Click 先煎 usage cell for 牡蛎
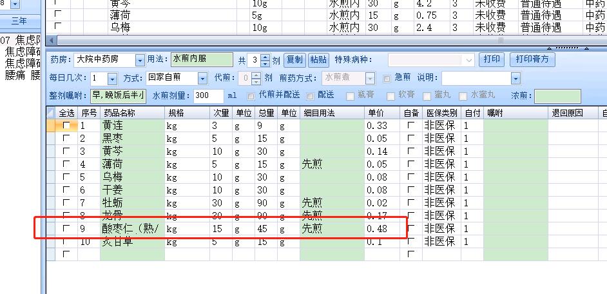The width and height of the screenshot is (607, 294). point(332,202)
